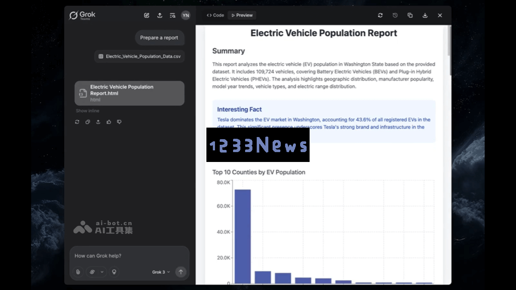
Task: Toggle the DeepSearch button
Action: (x=92, y=272)
